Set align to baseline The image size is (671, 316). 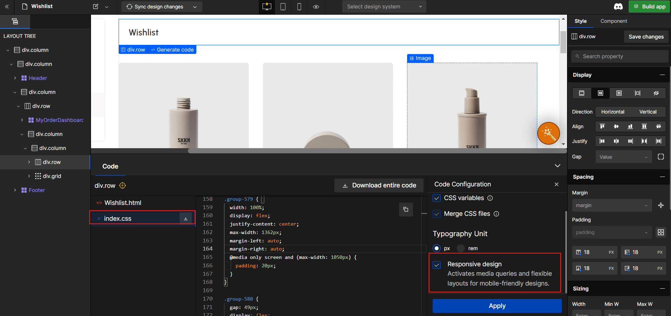point(658,126)
